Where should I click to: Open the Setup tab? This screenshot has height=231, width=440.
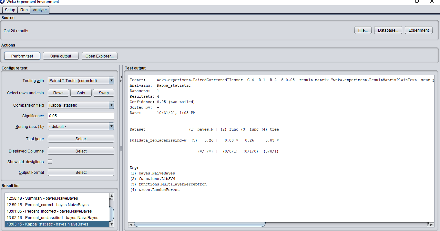tap(10, 10)
